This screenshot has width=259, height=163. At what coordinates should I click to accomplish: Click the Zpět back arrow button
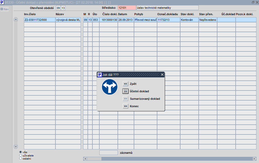point(126,84)
